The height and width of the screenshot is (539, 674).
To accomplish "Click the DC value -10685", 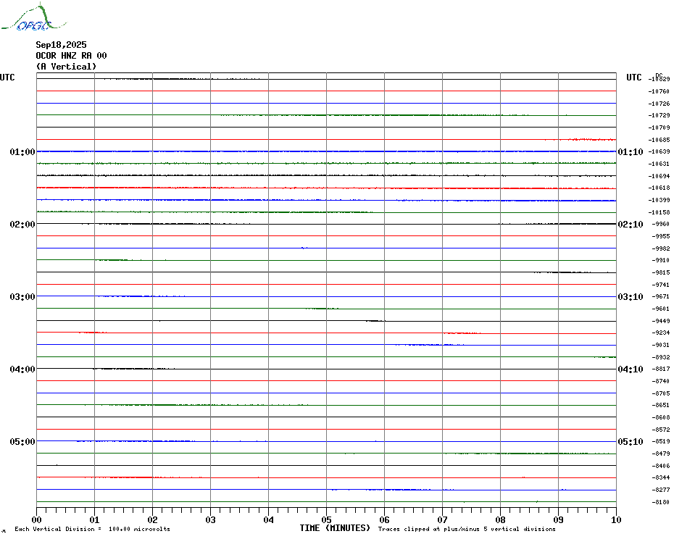I will [659, 140].
